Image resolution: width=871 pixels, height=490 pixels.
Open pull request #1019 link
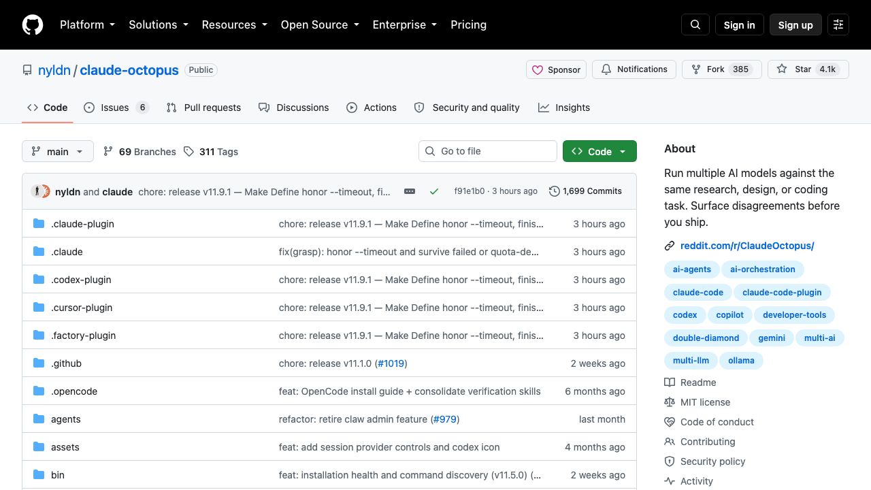(391, 363)
